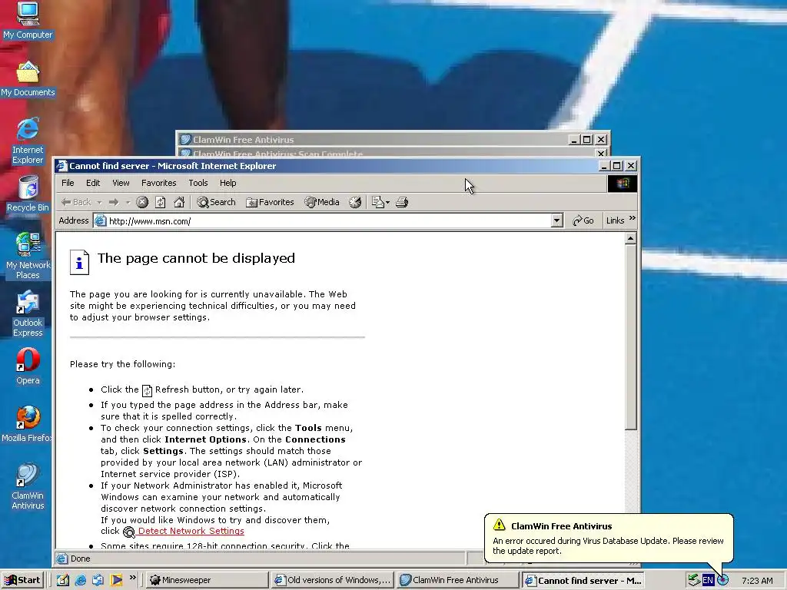
Task: Click the Forward arrow in IE toolbar
Action: (x=114, y=202)
